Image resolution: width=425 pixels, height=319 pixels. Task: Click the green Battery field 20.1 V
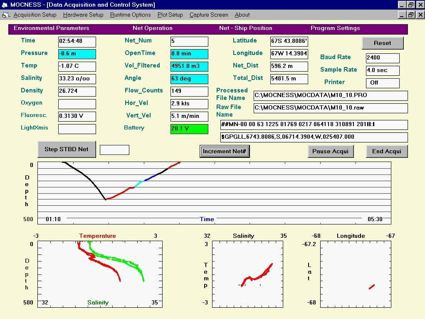[190, 129]
